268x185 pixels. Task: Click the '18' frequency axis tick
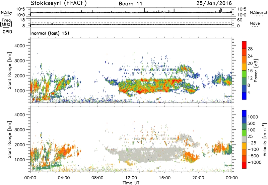[22, 20]
